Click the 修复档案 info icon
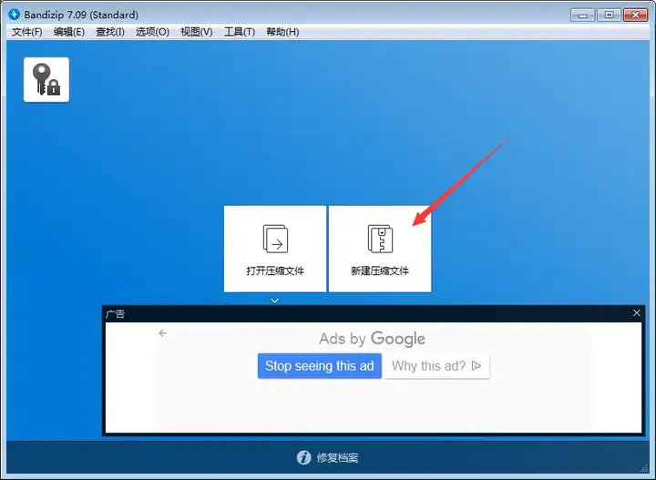The width and height of the screenshot is (656, 480). (303, 457)
